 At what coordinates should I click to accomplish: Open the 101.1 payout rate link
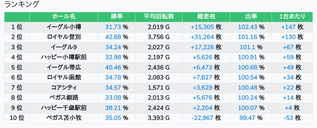point(247,47)
